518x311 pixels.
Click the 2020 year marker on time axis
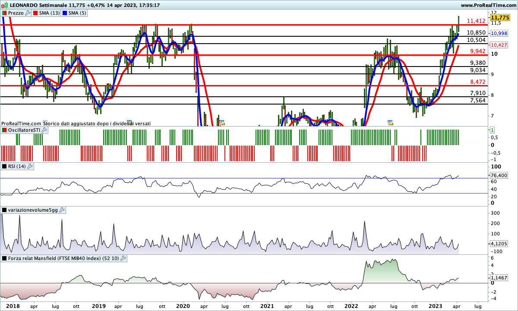point(183,306)
